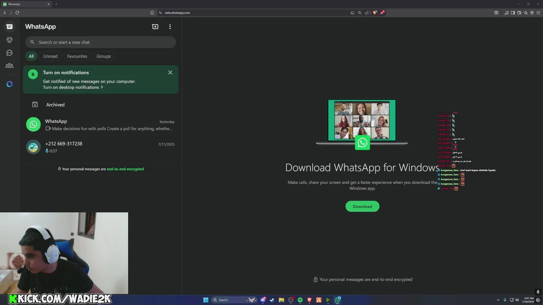Open Brave browser taskbar icon
Viewport: 543px width, 305px height.
pyautogui.click(x=309, y=300)
